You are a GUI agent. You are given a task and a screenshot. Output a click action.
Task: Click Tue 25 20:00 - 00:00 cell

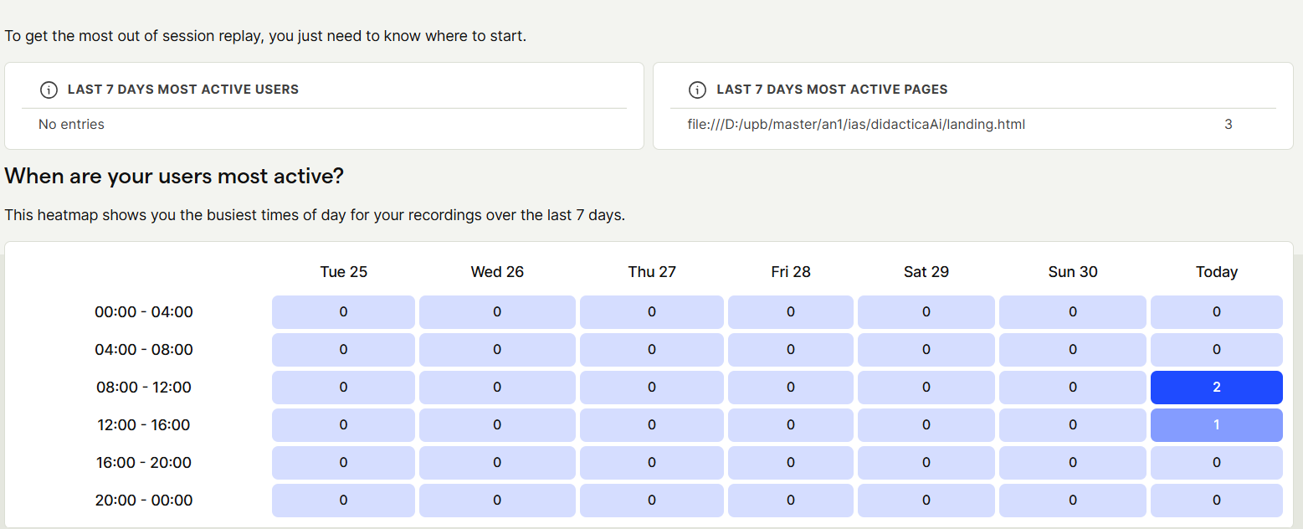point(343,501)
